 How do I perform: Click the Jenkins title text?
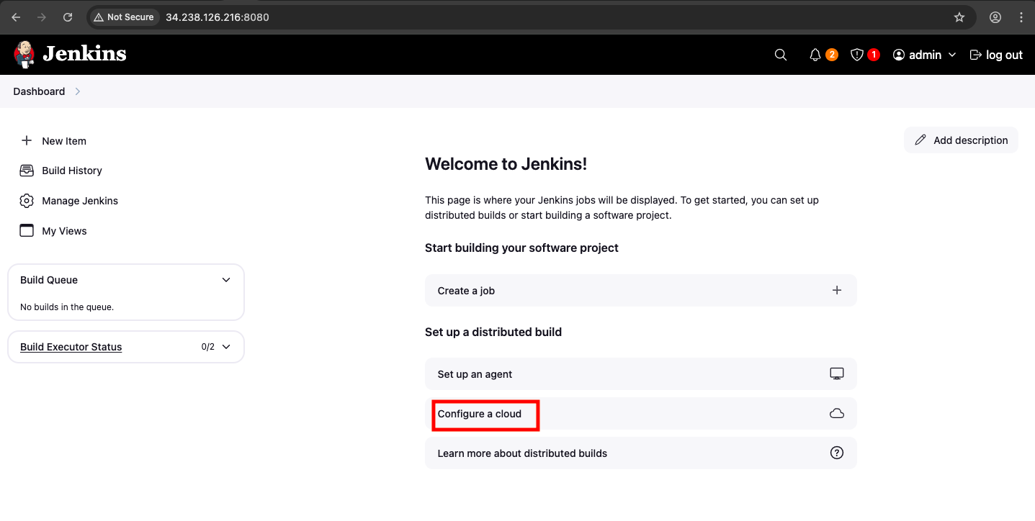84,54
